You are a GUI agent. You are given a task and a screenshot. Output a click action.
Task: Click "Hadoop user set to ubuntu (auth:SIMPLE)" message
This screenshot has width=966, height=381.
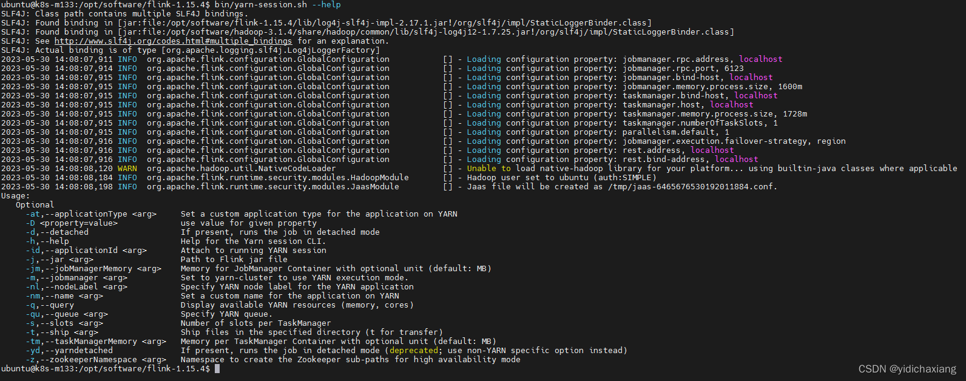tap(562, 178)
